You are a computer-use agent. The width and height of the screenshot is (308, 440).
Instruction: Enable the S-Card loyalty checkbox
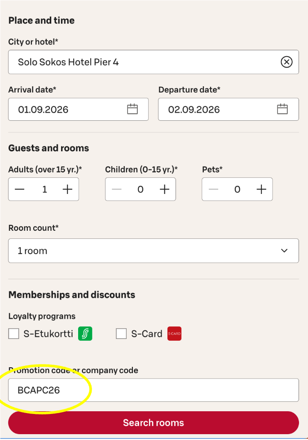click(x=121, y=334)
